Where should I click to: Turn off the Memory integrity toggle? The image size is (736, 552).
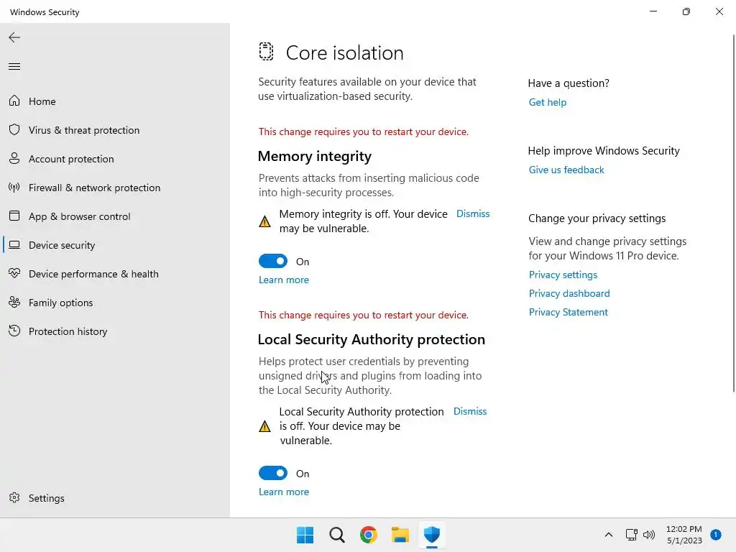point(273,261)
